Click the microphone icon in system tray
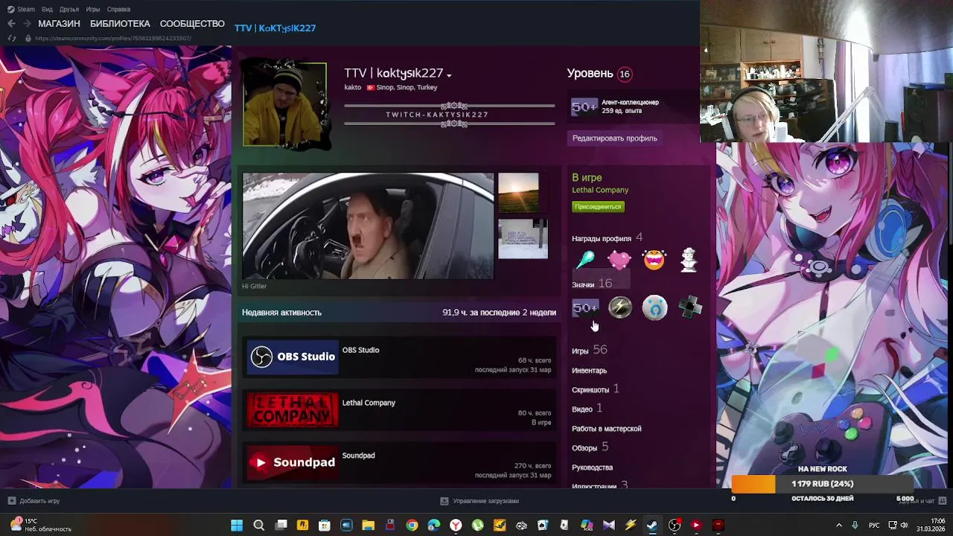 click(x=855, y=525)
